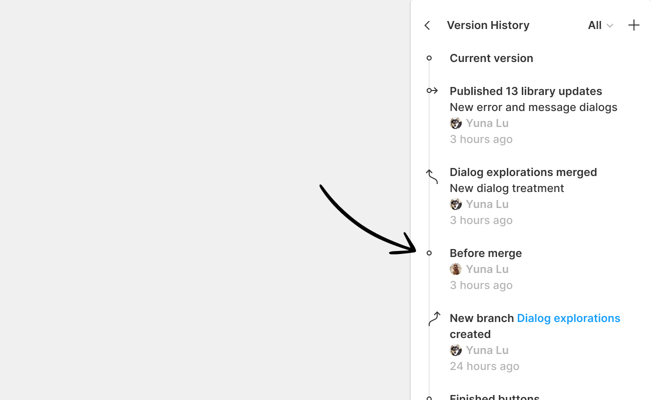Screen dimensions: 651x400
Task: Click the Current version timeline dot
Action: [429, 58]
